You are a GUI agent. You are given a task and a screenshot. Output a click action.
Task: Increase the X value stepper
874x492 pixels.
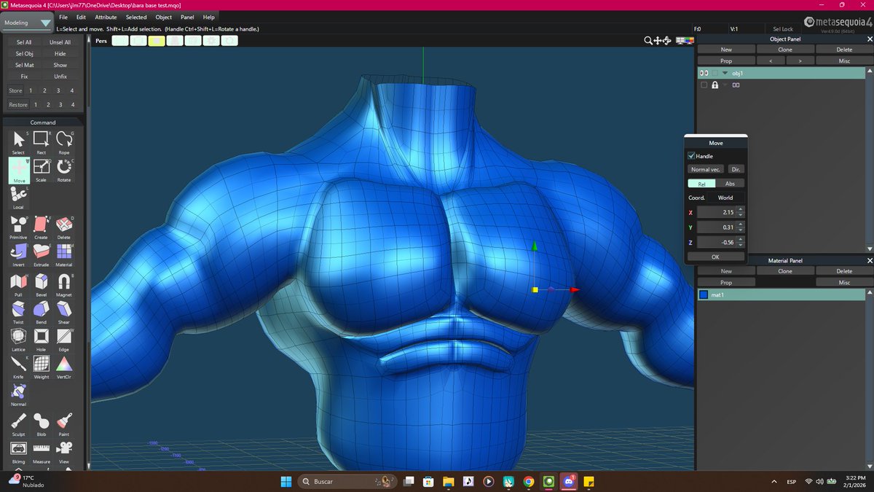(x=741, y=209)
